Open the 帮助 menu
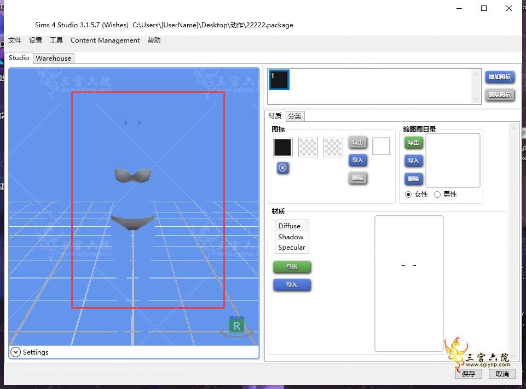The height and width of the screenshot is (389, 526). 154,40
